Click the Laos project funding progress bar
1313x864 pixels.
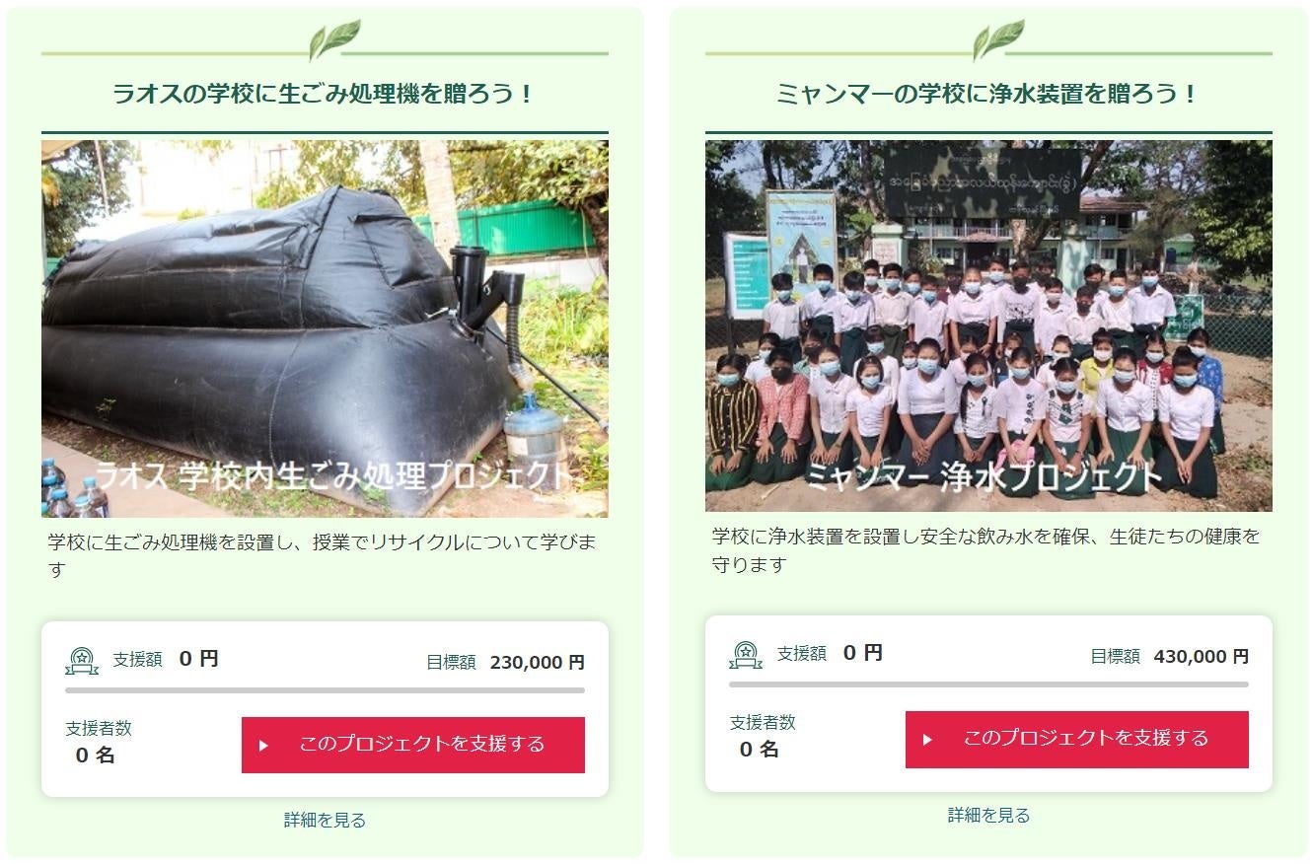pos(325,690)
